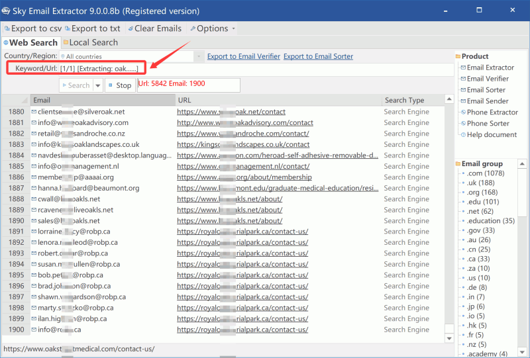Click the envelope icon in row 1883
The image size is (530, 358).
pos(34,144)
